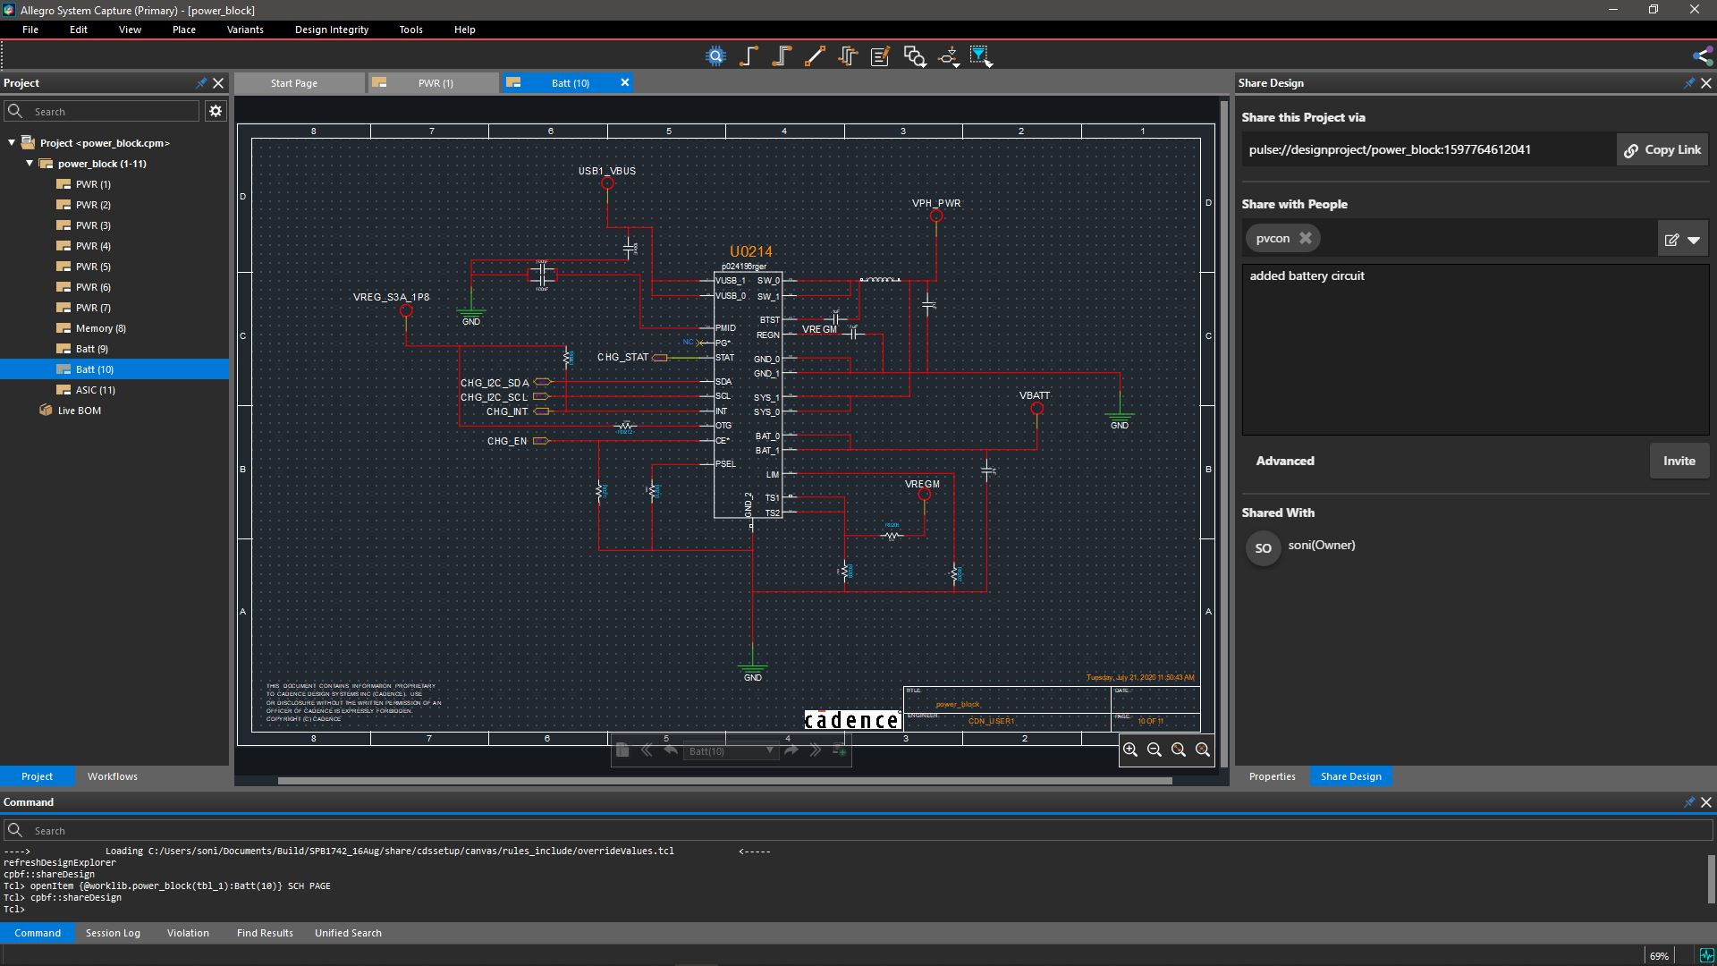Pin the Share Design panel

coord(1689,82)
